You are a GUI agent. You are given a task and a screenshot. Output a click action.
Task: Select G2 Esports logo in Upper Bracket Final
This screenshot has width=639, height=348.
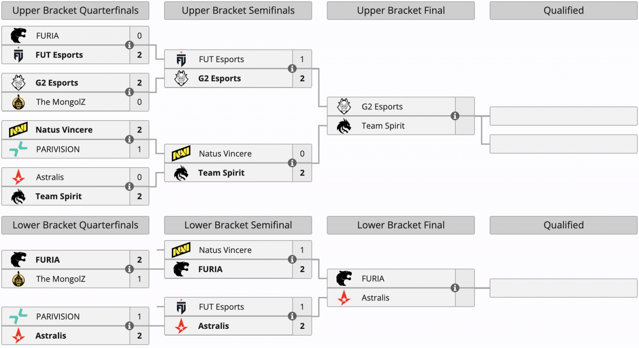click(x=344, y=107)
